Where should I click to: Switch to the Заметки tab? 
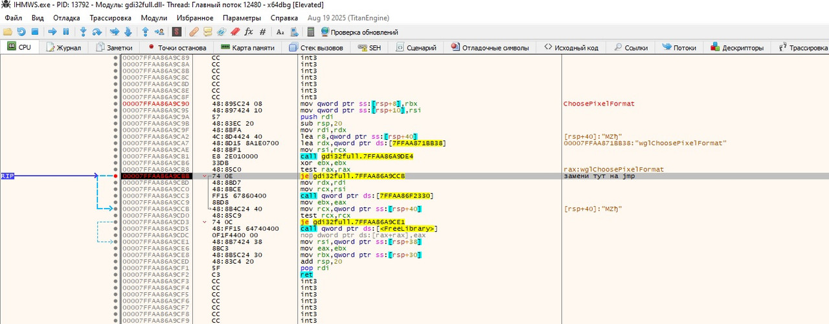click(x=114, y=48)
